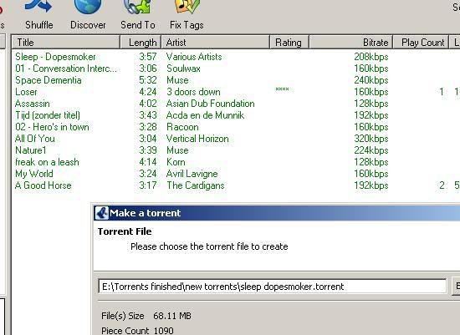This screenshot has height=335, width=460.
Task: Click the Piece Count 1090 value
Action: point(163,331)
